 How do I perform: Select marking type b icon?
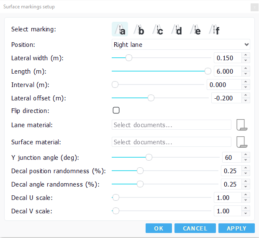pos(139,29)
